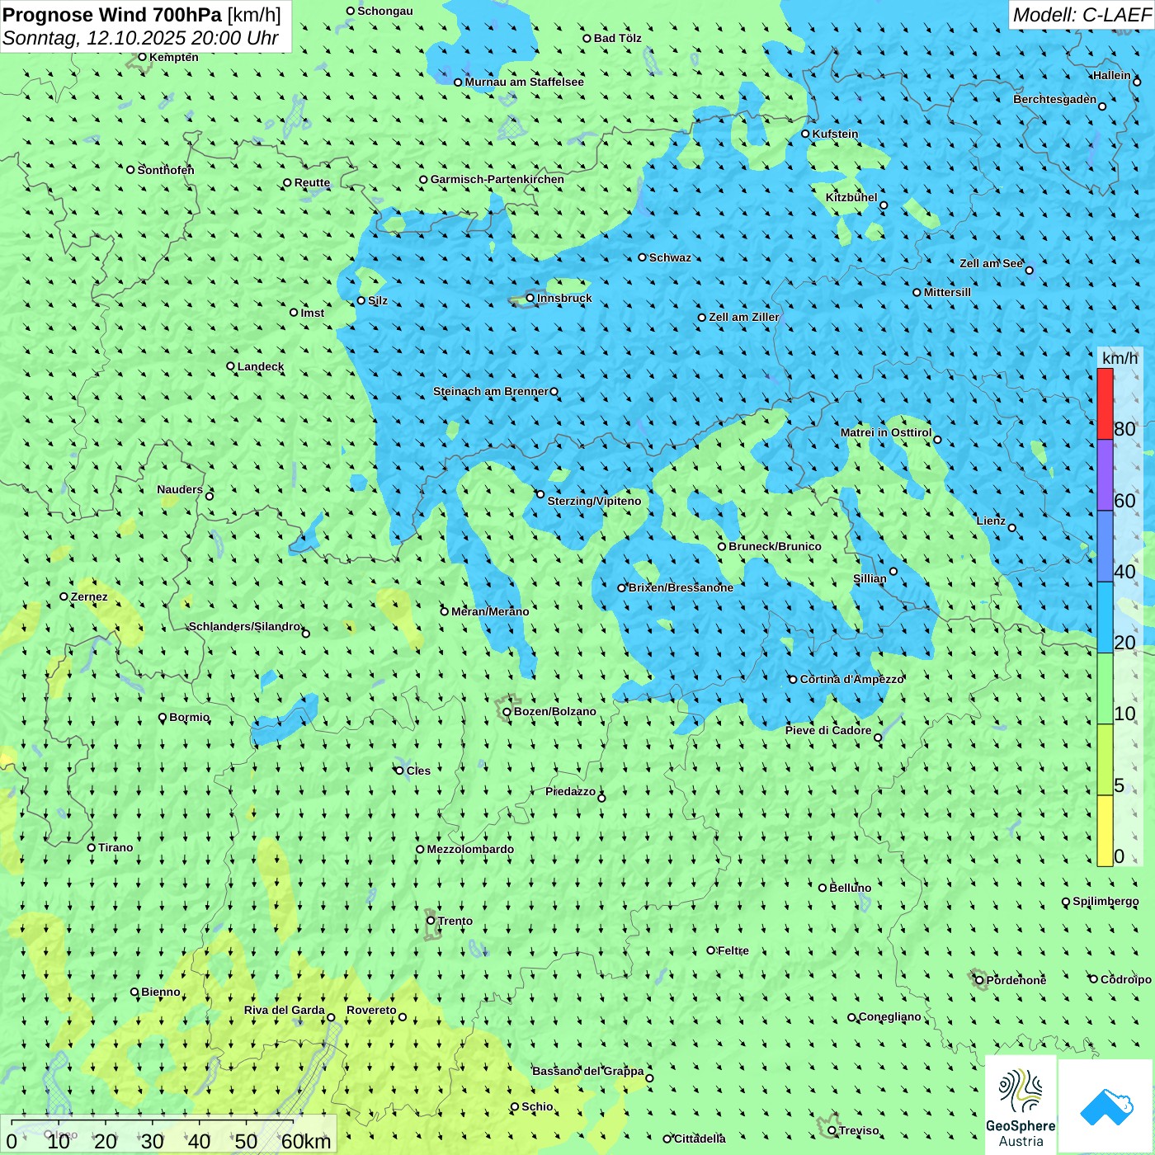Click the date 'Sonntag, 12.10.2025 20:00 Uhr'

click(x=140, y=38)
